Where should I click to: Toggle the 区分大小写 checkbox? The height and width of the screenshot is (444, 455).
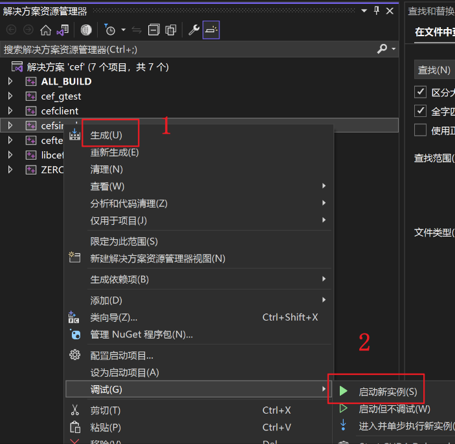coord(421,92)
